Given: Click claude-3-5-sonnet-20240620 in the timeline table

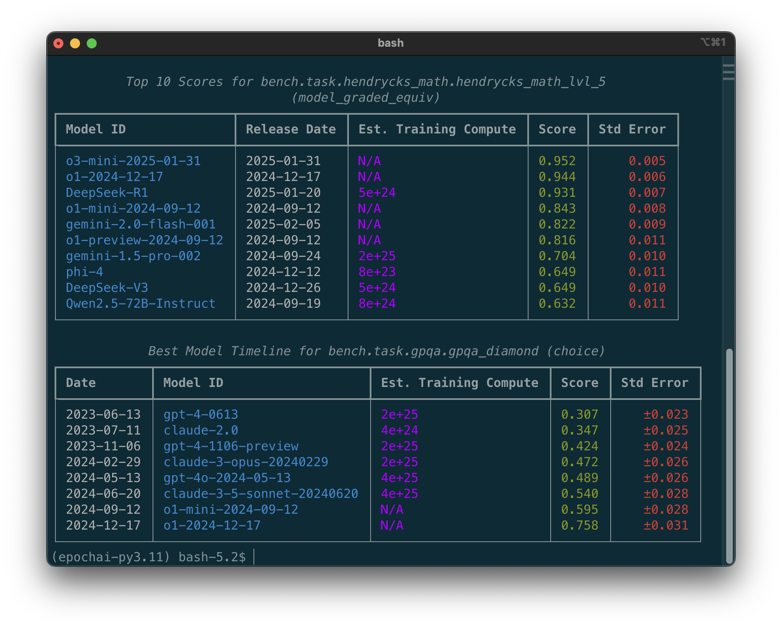Looking at the screenshot, I should (261, 494).
